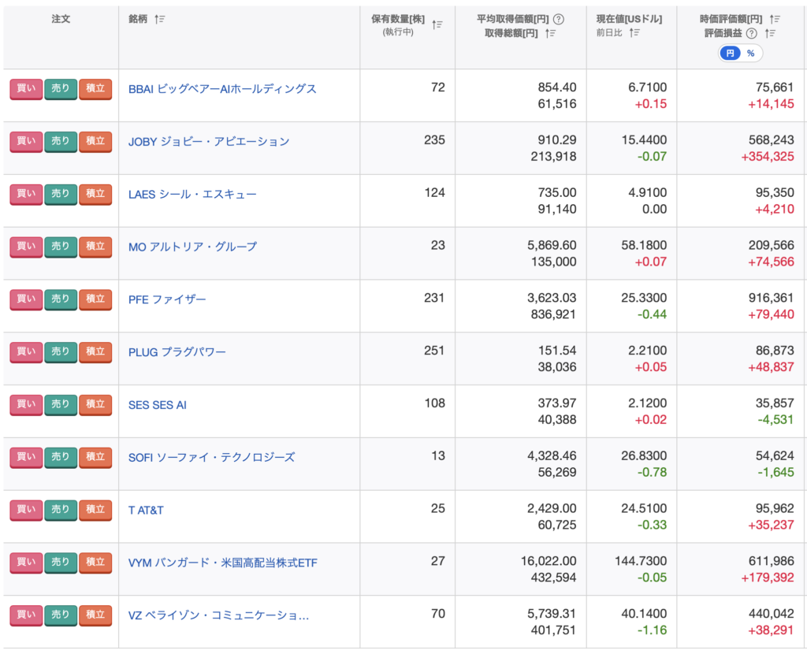Click 積立 button for VYM ETF

pyautogui.click(x=95, y=563)
